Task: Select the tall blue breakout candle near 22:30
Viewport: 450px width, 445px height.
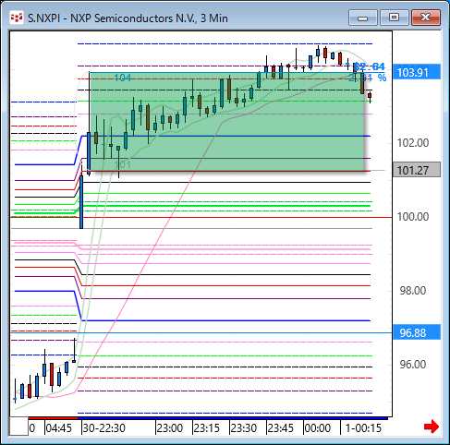Action: tap(81, 202)
